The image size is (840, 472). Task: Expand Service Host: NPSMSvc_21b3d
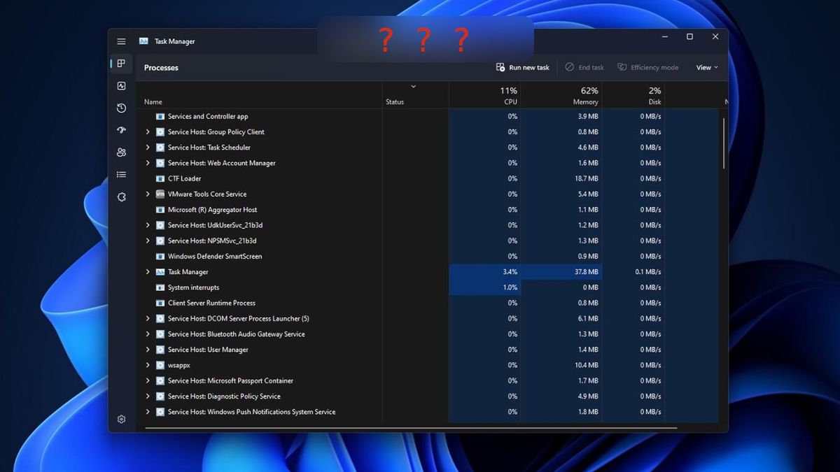[x=148, y=241]
